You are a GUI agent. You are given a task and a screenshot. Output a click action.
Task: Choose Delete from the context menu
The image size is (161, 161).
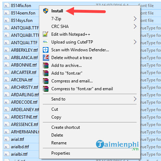pyautogui.click(x=57, y=135)
